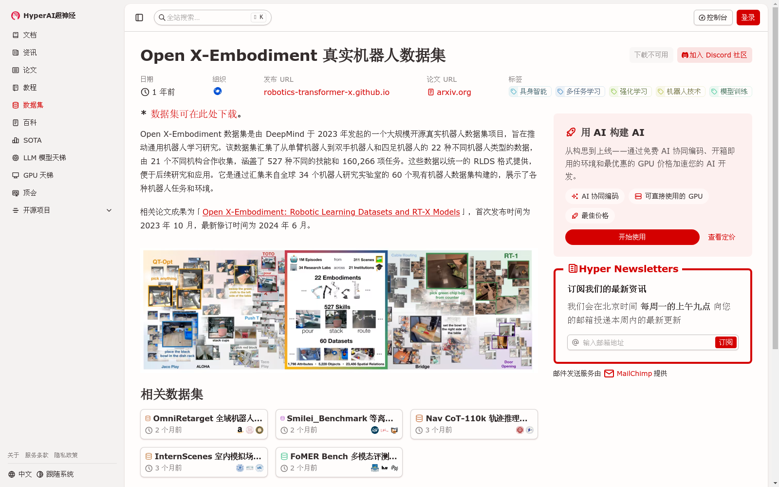
Task: Open the 控制台 console button
Action: click(x=713, y=18)
